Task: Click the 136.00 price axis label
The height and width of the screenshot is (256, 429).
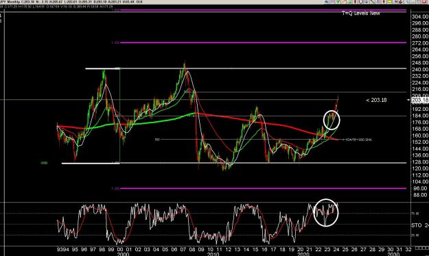Action: click(x=420, y=155)
